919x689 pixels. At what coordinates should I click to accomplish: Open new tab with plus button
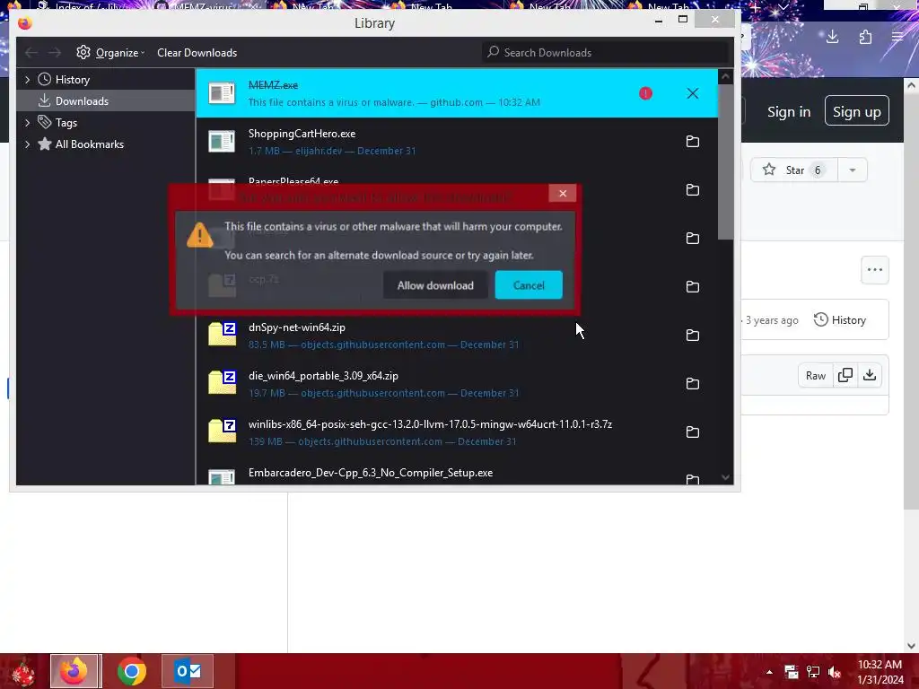point(756,7)
